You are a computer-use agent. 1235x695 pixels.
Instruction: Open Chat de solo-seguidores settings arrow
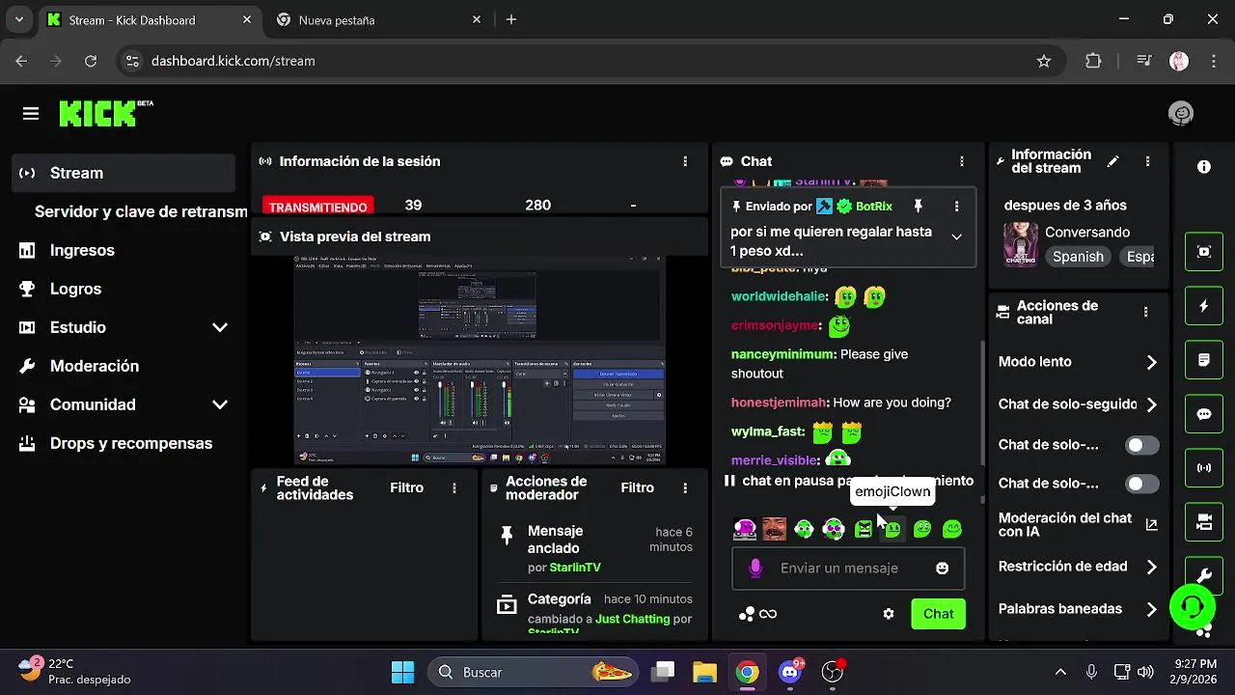point(1151,404)
